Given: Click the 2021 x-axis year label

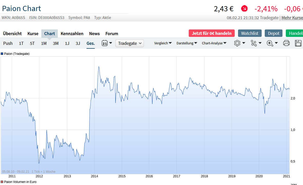Looking at the screenshot, I should (286, 176).
